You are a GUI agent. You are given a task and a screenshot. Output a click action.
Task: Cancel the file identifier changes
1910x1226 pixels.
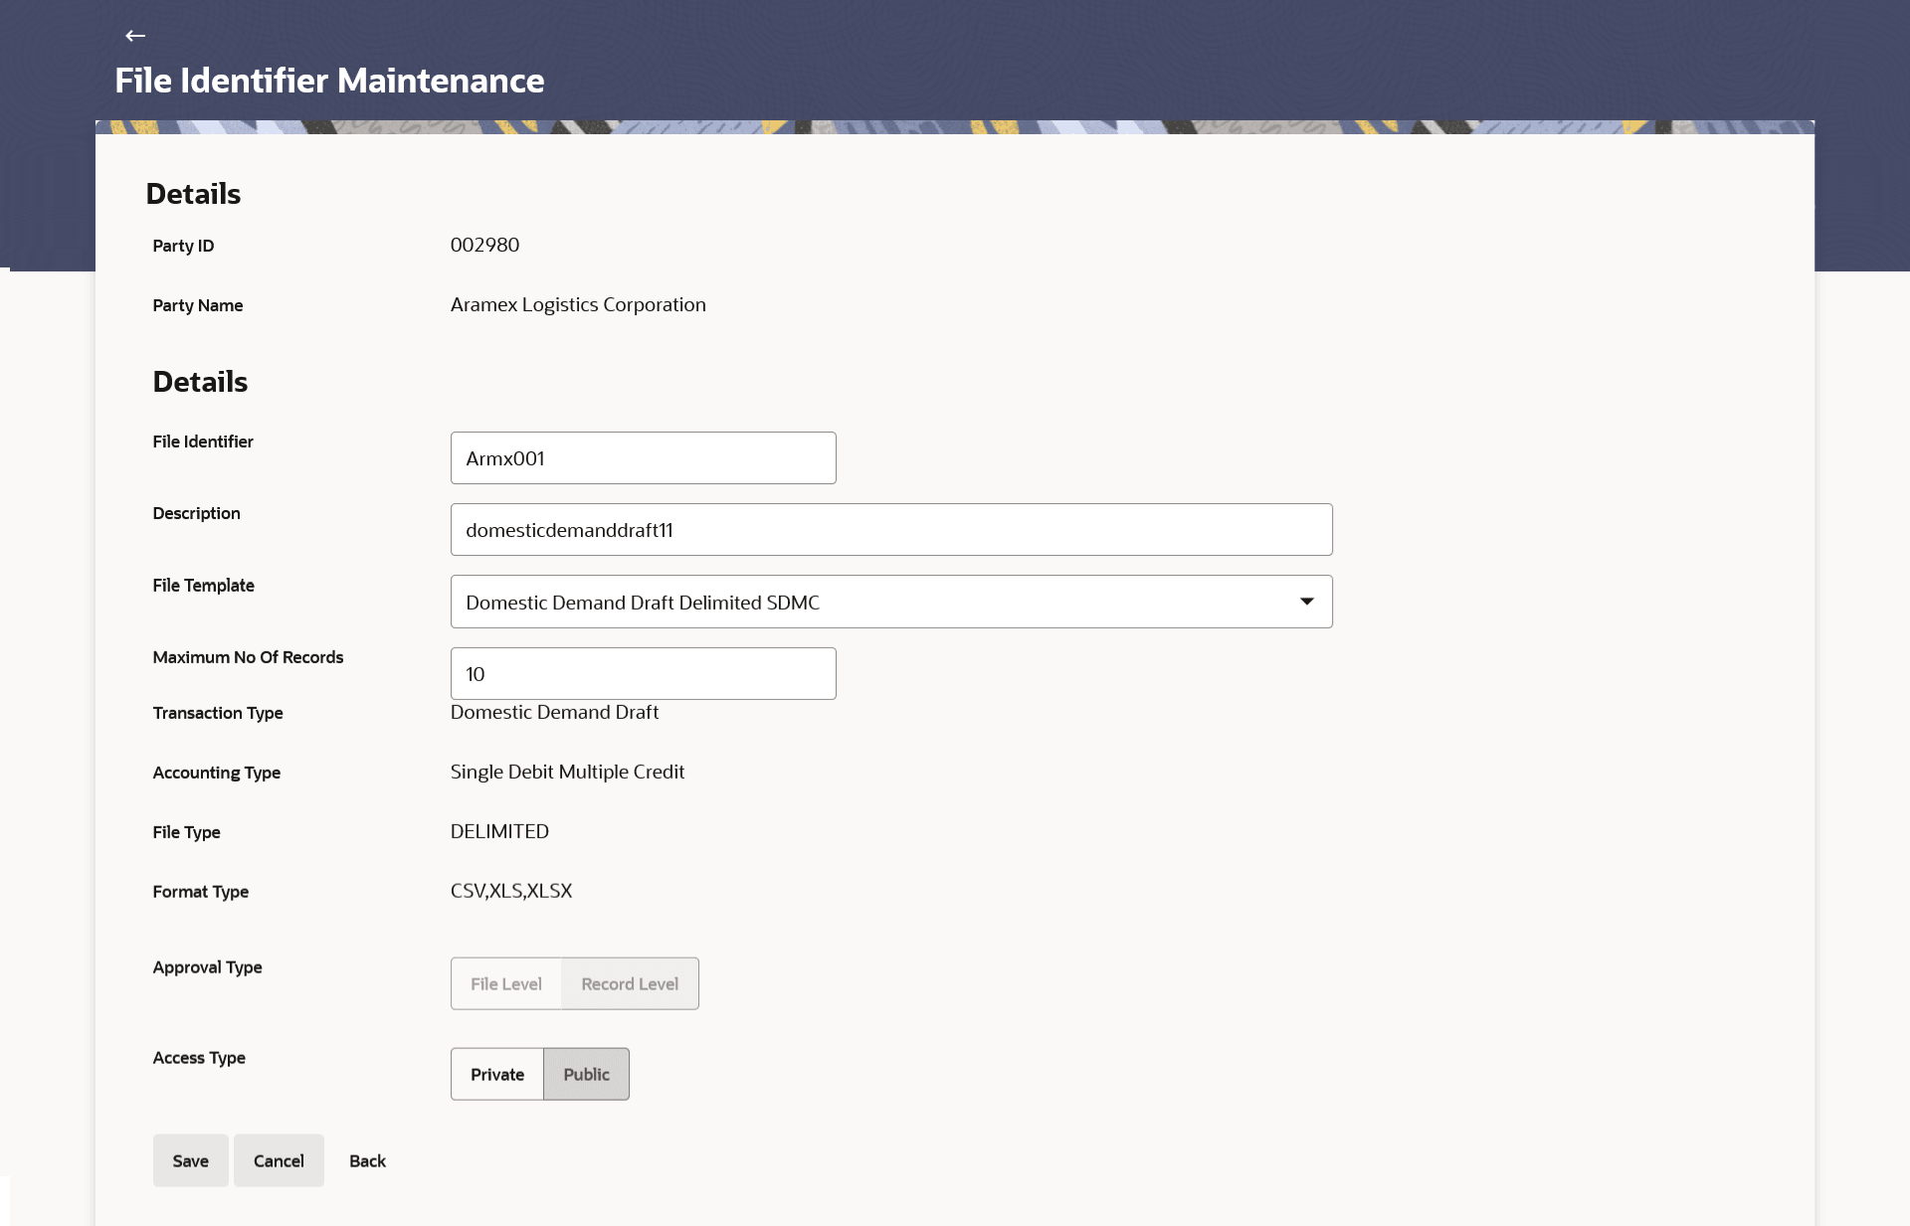279,1160
